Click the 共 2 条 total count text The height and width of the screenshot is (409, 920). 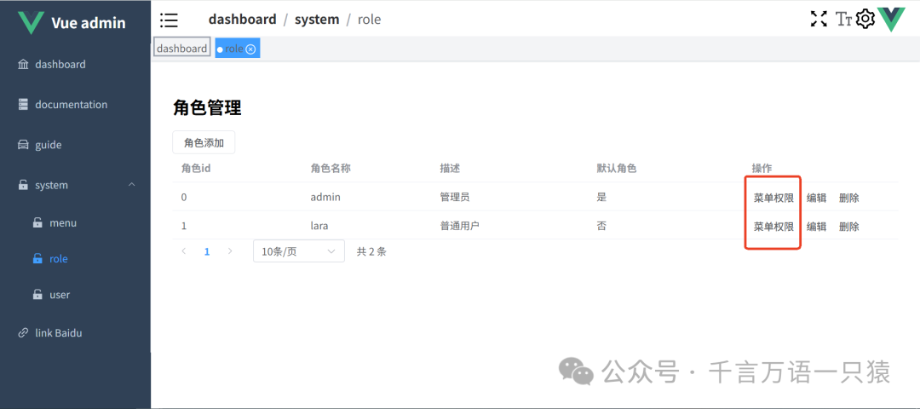pos(371,251)
